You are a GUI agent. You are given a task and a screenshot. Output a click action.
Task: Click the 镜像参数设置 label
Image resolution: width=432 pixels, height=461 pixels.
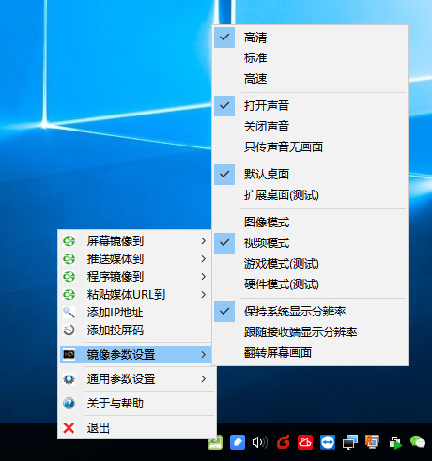pyautogui.click(x=121, y=354)
